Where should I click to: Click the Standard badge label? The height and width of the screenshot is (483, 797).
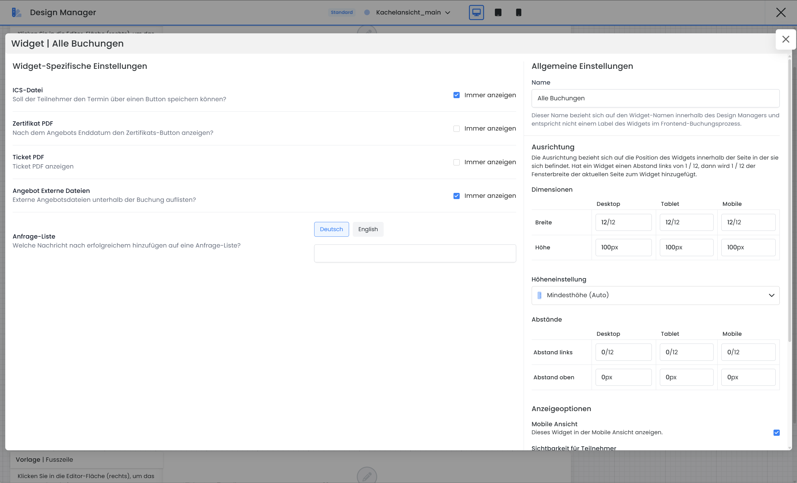point(342,13)
